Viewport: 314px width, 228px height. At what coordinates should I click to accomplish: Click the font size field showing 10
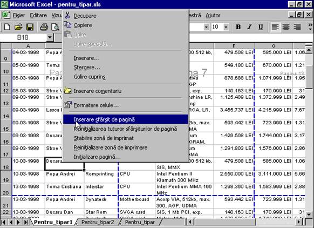[217, 27]
